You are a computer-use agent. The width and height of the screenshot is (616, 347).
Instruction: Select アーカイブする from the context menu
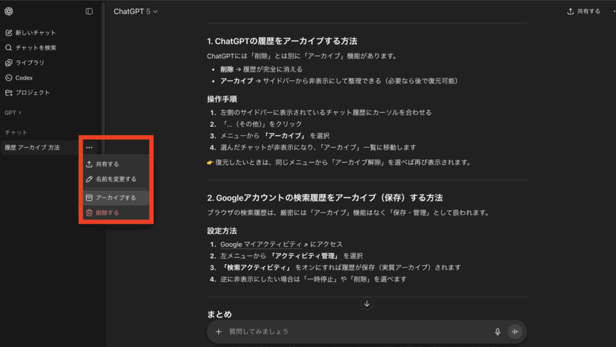(x=115, y=198)
